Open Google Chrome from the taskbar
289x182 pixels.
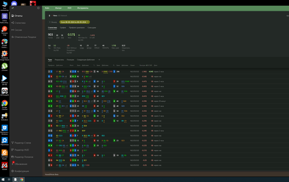pyautogui.click(x=21, y=180)
